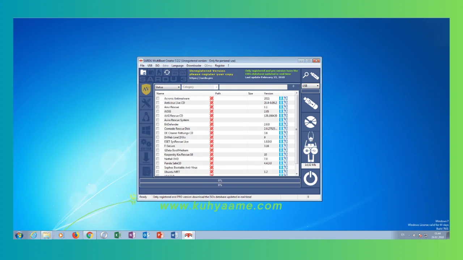Check the Antivirus Live CD checkbox
Image resolution: width=463 pixels, height=260 pixels.
pos(158,103)
